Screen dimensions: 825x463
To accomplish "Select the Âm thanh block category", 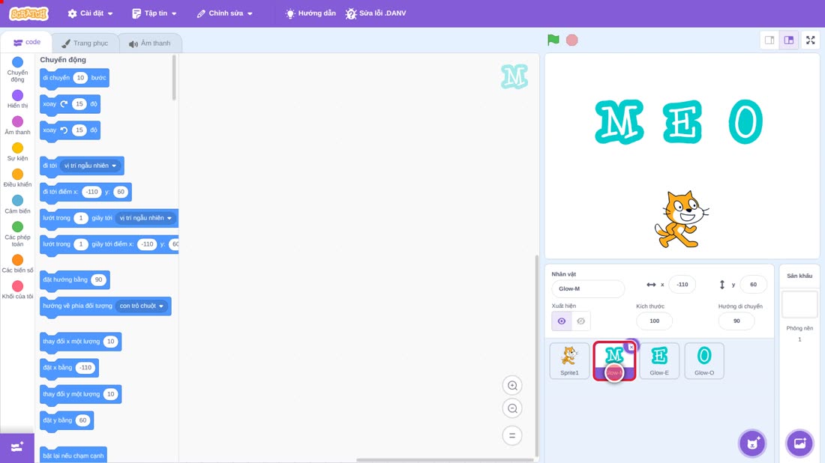I will tap(17, 126).
